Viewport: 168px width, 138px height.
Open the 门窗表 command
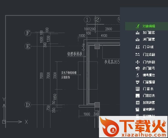[x=148, y=89]
